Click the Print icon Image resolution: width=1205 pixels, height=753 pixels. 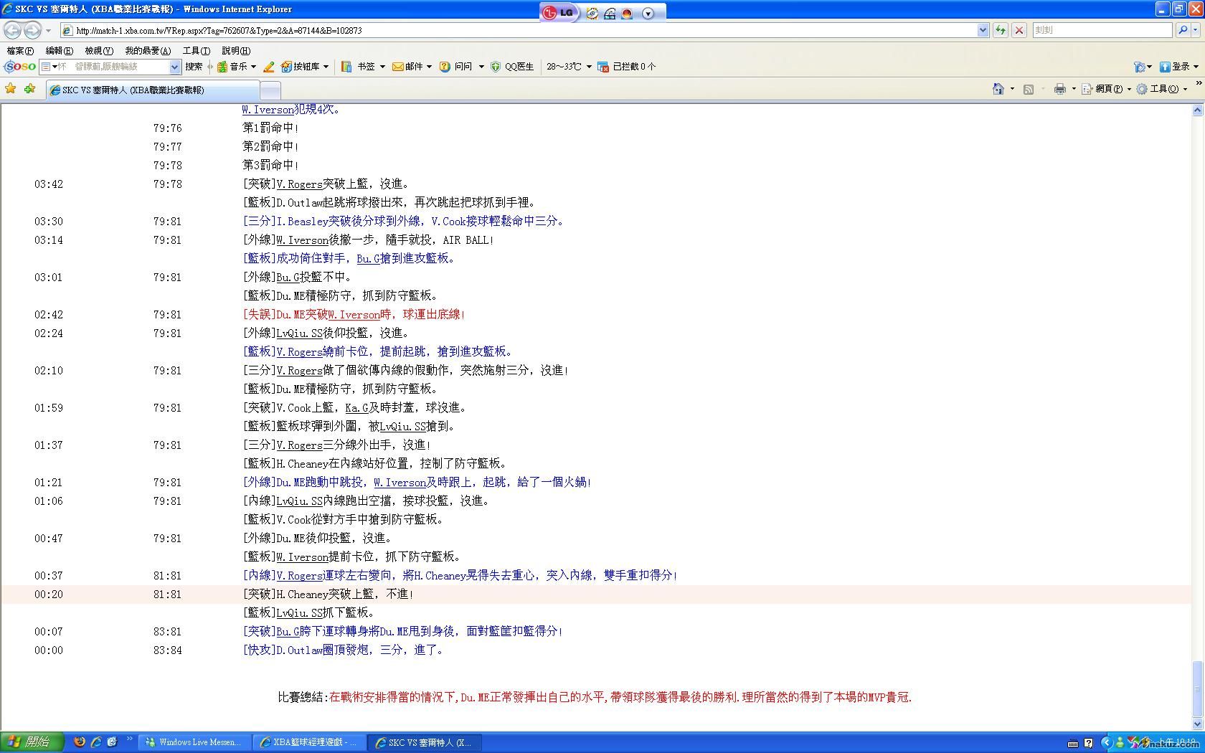[1059, 89]
